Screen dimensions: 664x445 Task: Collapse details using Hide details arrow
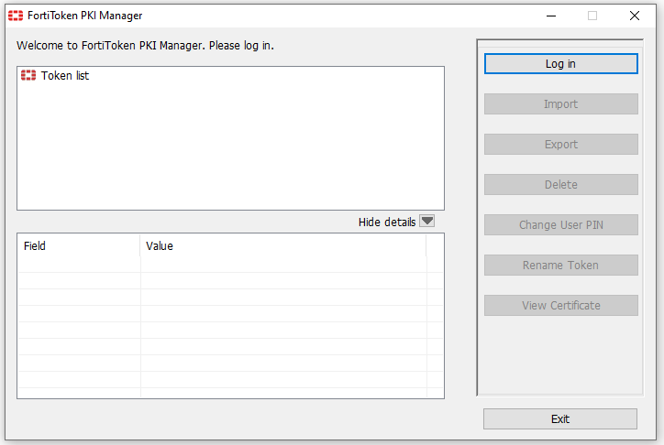click(x=426, y=221)
